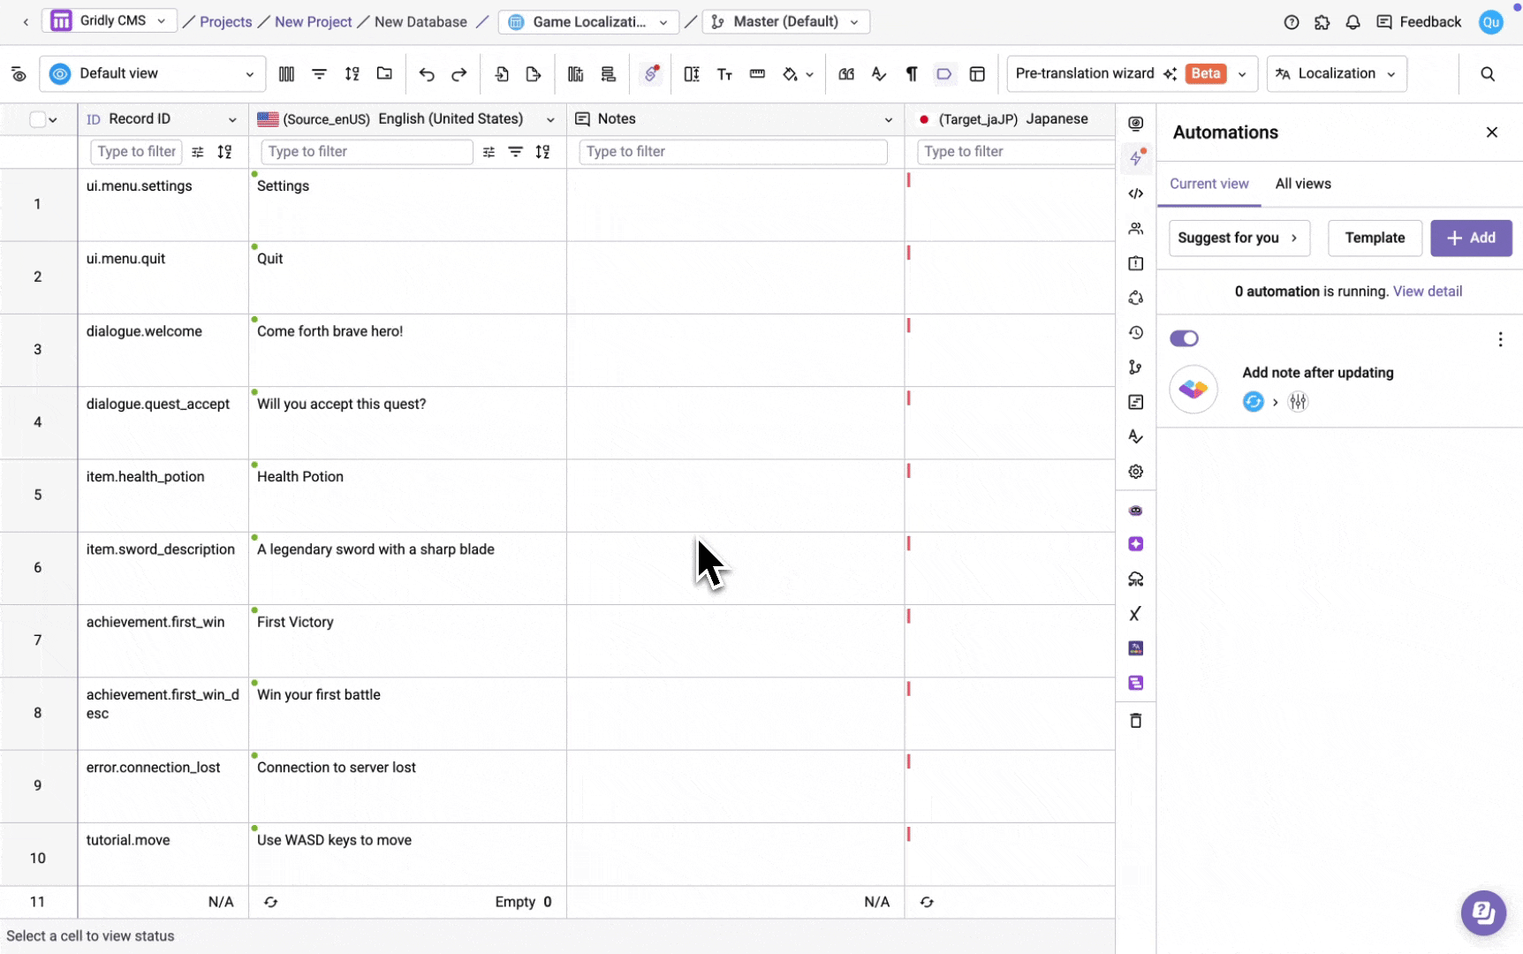Viewport: 1523px width, 954px height.
Task: Click the Japanese column filter input
Action: [x=1014, y=152]
